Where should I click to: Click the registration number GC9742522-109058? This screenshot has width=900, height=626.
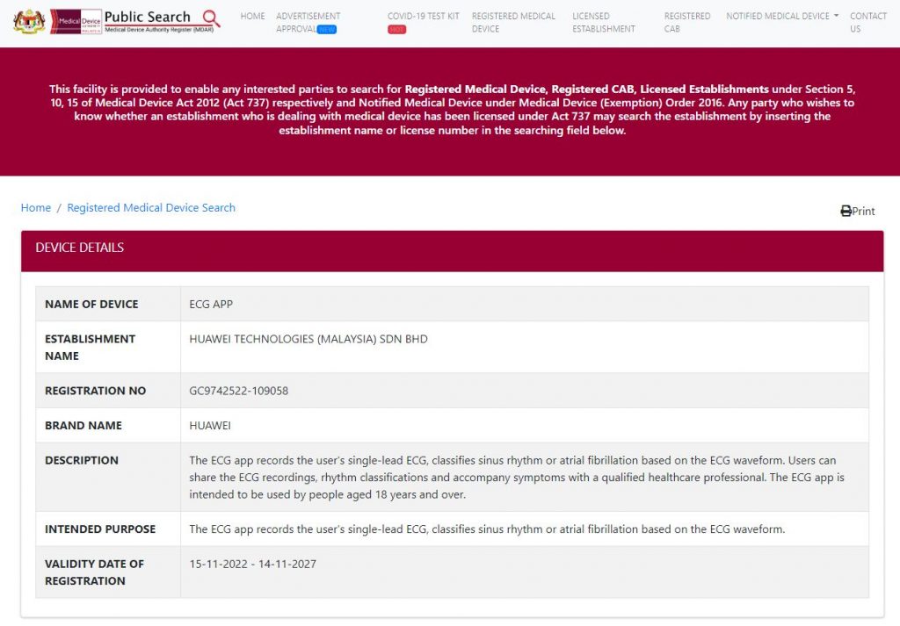point(238,391)
